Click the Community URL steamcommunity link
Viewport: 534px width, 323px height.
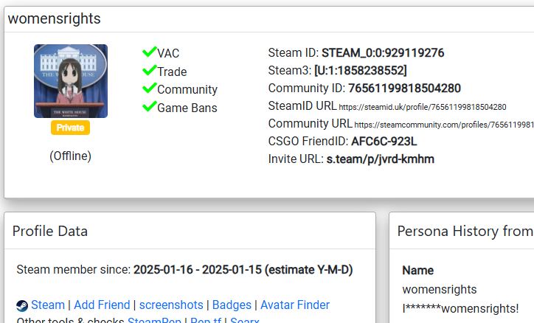click(x=443, y=125)
